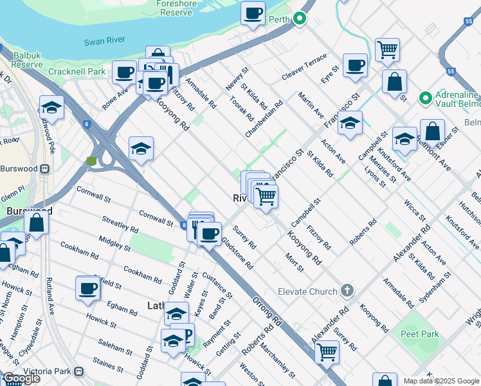Click the cafe marker at Kooyong Rd riverside cluster
The width and height of the screenshot is (481, 386).
coord(156,85)
